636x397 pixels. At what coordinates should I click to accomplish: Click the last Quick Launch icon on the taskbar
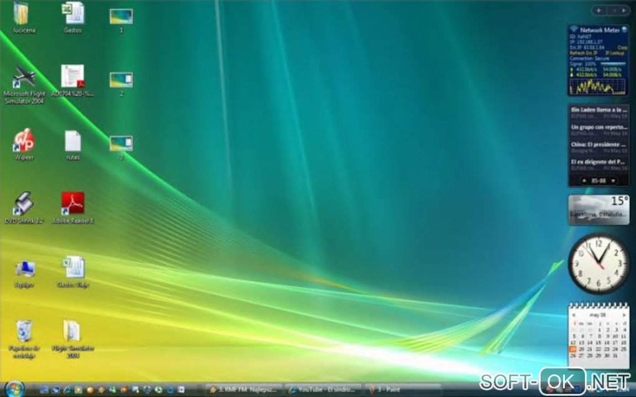[x=181, y=390]
